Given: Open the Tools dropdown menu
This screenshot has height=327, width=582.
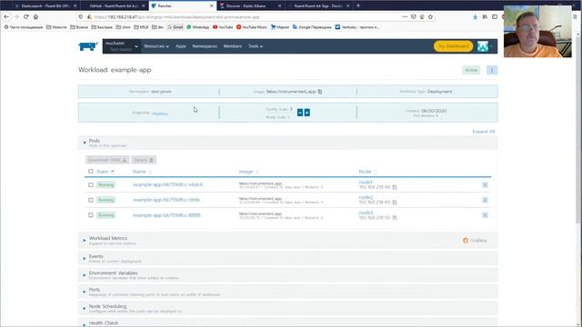Looking at the screenshot, I should click(x=256, y=46).
